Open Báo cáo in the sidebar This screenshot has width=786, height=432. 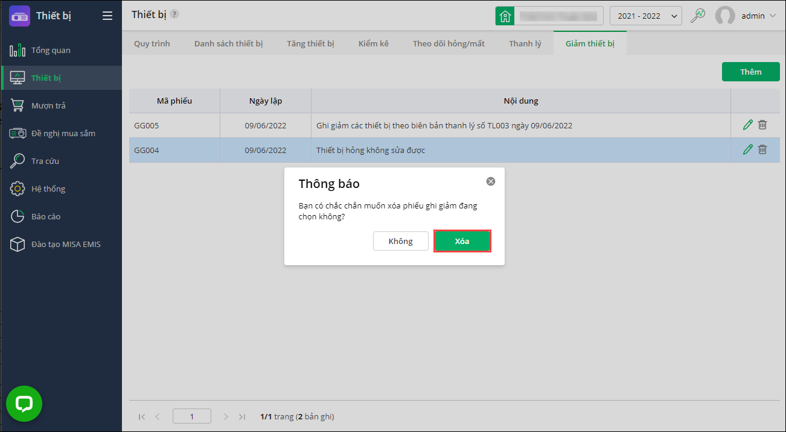pyautogui.click(x=61, y=216)
